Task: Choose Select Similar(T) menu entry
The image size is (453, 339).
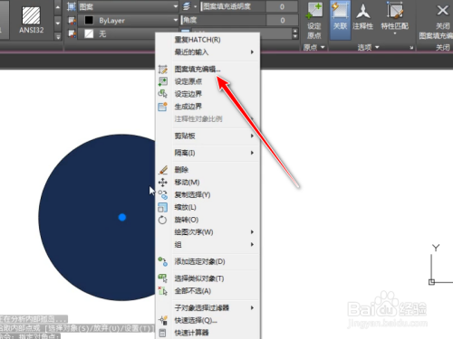Action: (207, 278)
